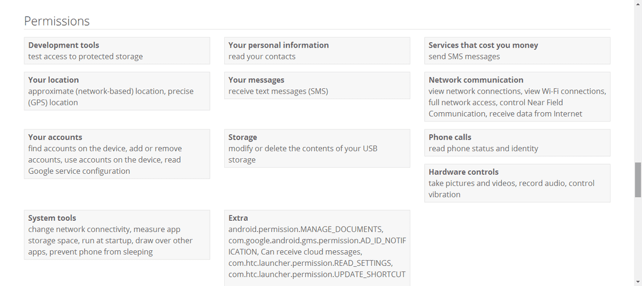Image resolution: width=642 pixels, height=286 pixels.
Task: Select Services that cost you money title
Action: pos(483,45)
